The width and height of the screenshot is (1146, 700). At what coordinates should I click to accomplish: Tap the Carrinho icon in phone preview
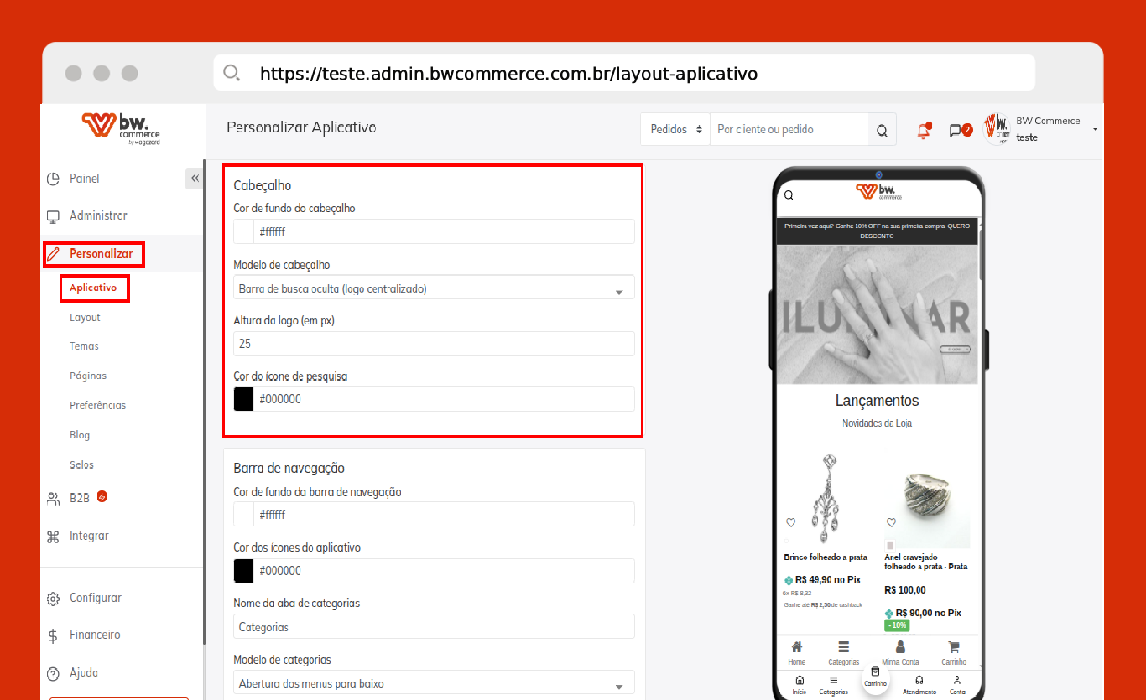click(x=953, y=647)
